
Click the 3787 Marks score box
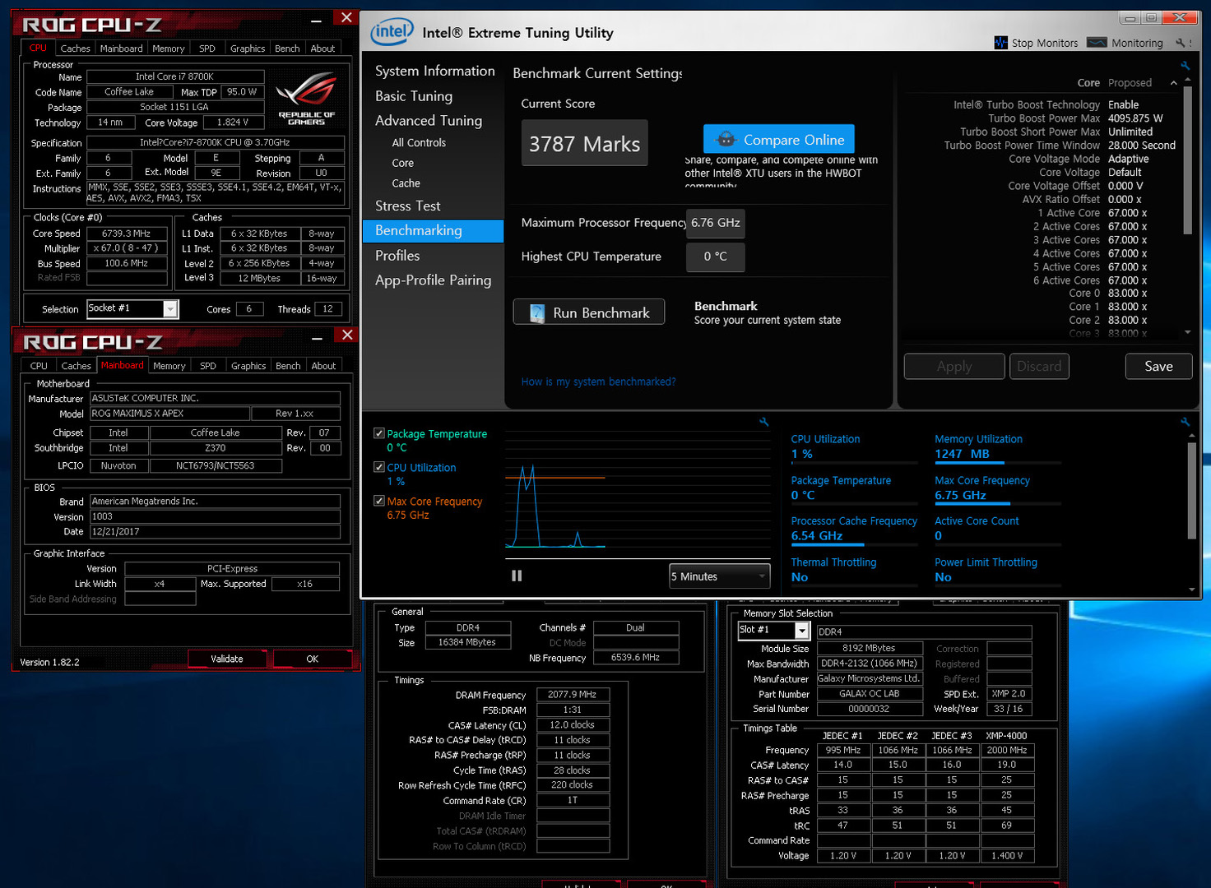coord(585,143)
